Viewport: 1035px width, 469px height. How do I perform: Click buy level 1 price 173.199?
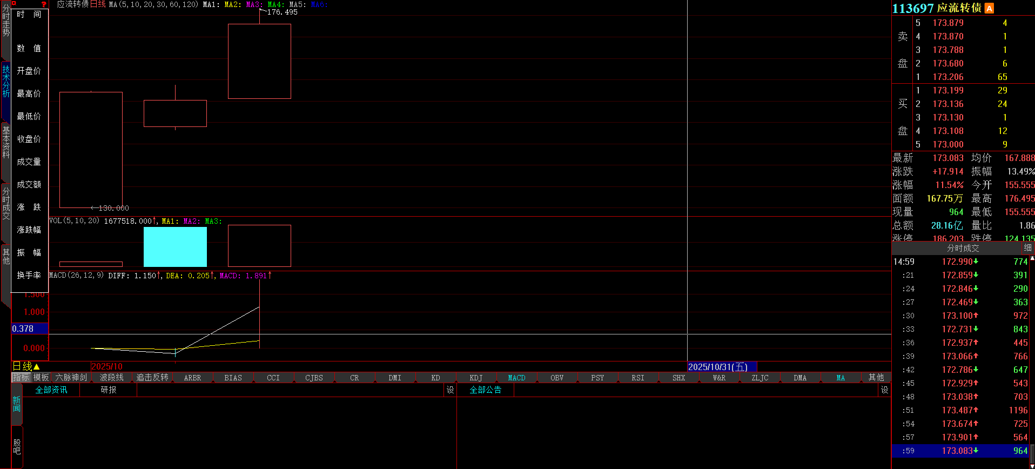click(x=948, y=90)
